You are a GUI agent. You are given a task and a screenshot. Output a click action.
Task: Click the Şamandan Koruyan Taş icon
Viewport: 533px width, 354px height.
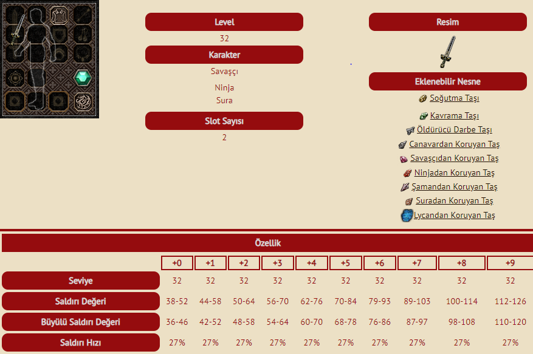[405, 187]
